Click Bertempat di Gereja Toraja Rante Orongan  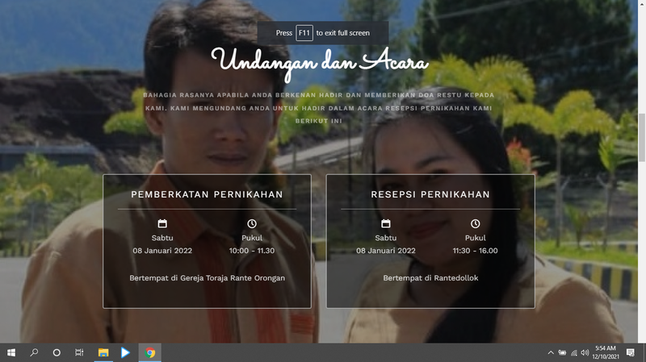pyautogui.click(x=208, y=278)
